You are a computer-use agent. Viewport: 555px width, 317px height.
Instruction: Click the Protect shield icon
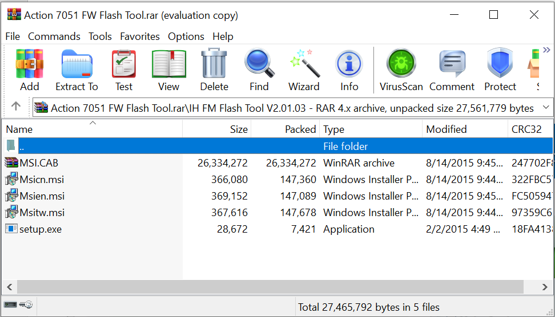[500, 70]
